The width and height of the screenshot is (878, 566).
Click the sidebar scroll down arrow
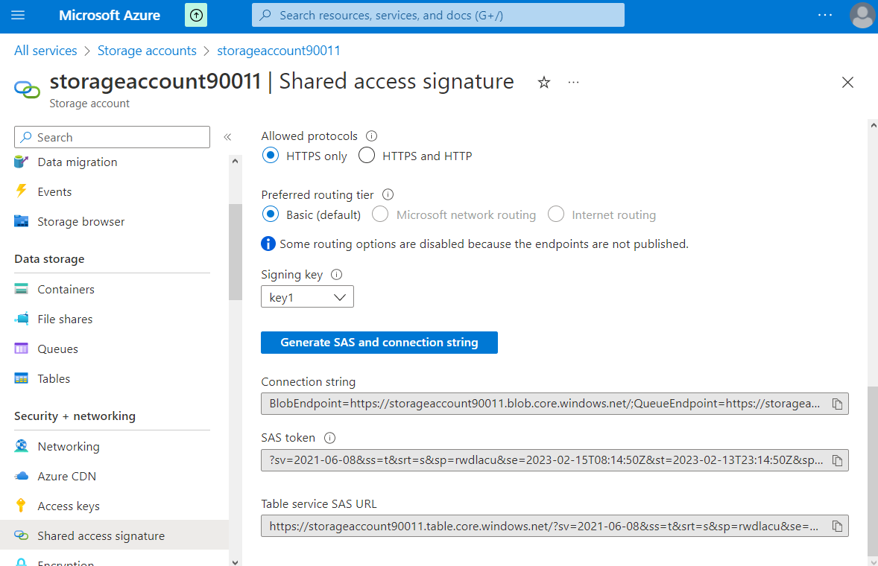[236, 562]
